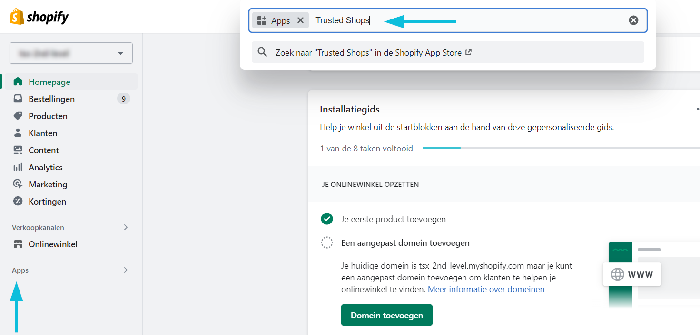Expand the Apps section chevron
The width and height of the screenshot is (700, 335).
pos(126,270)
